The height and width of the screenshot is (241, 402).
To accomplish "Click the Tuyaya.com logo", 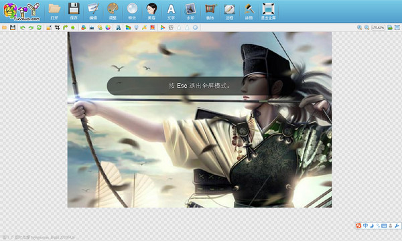I will [x=22, y=11].
